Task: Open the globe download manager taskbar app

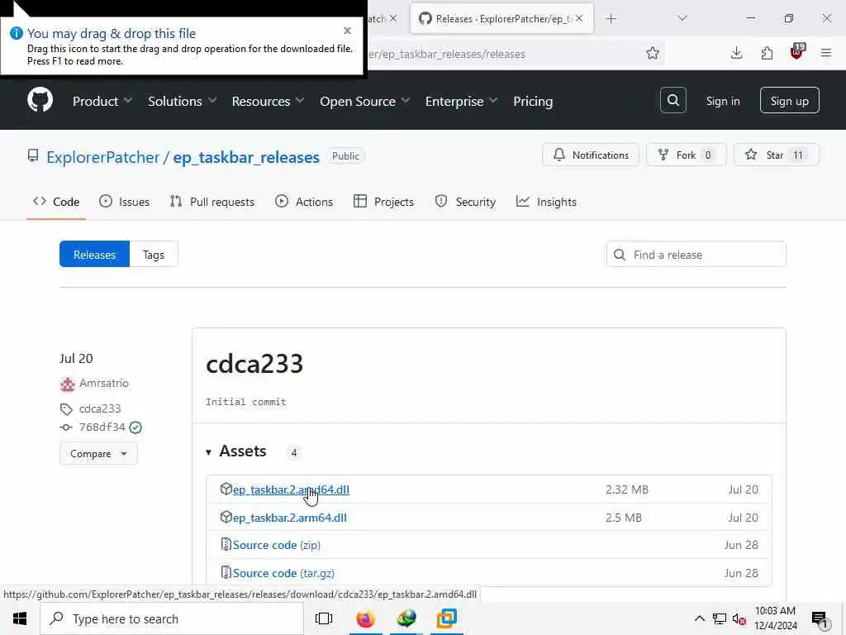Action: pos(406,618)
